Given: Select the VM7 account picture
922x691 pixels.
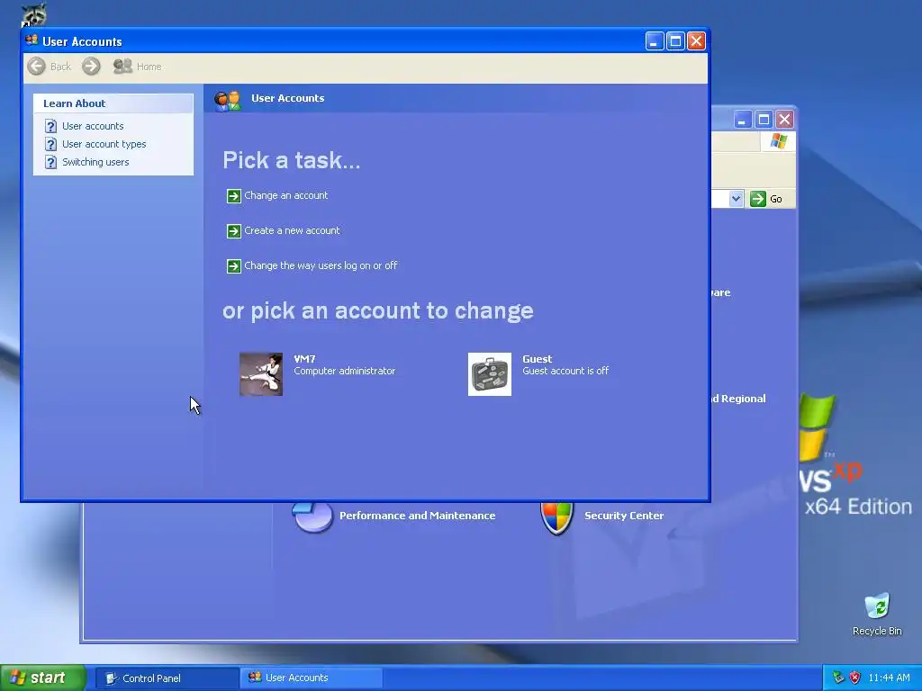Looking at the screenshot, I should coord(261,374).
